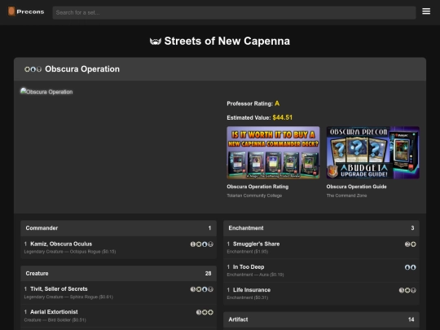This screenshot has height=330, width=440.
Task: Collapse the Creature section header
Action: pyautogui.click(x=118, y=274)
